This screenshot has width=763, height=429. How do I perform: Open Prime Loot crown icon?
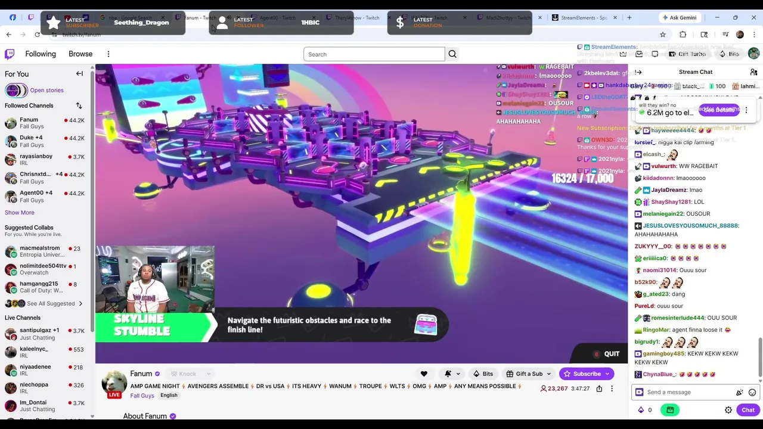click(623, 54)
